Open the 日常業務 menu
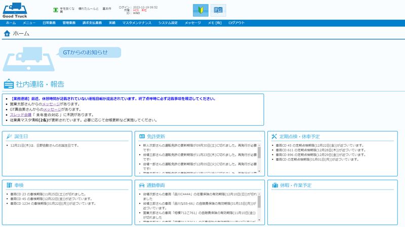 pyautogui.click(x=49, y=23)
